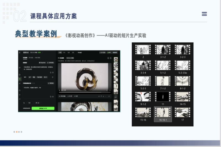Viewport: 221px width, 147px height.
Task: Click the green generate button
Action: (43, 108)
